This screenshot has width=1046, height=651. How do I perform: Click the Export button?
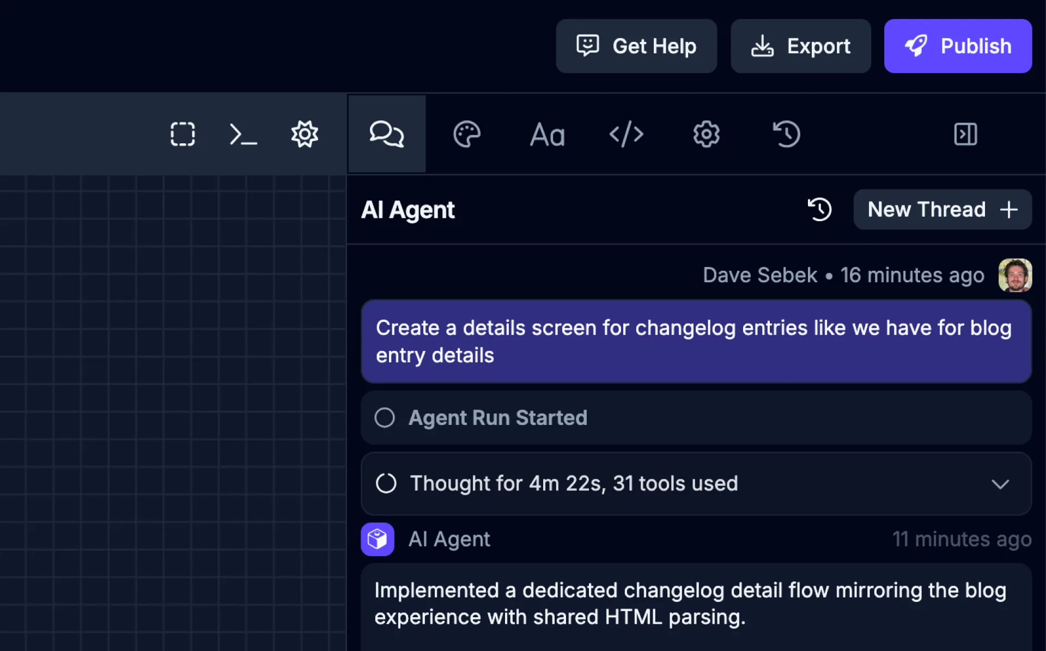800,46
